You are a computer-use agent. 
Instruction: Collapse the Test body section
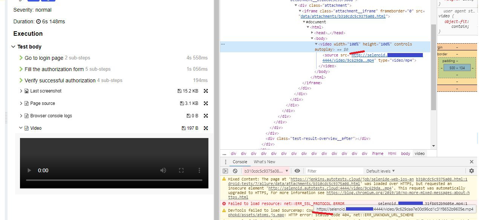point(14,47)
